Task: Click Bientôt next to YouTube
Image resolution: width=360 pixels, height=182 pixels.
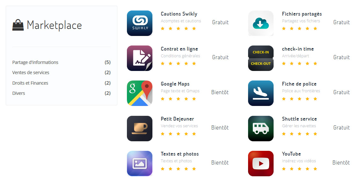Action: (x=341, y=163)
